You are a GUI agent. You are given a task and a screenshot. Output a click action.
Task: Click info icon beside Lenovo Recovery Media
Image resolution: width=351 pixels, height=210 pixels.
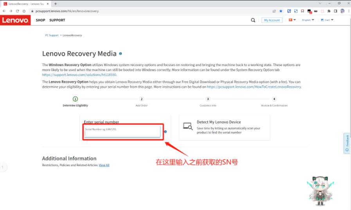(121, 54)
